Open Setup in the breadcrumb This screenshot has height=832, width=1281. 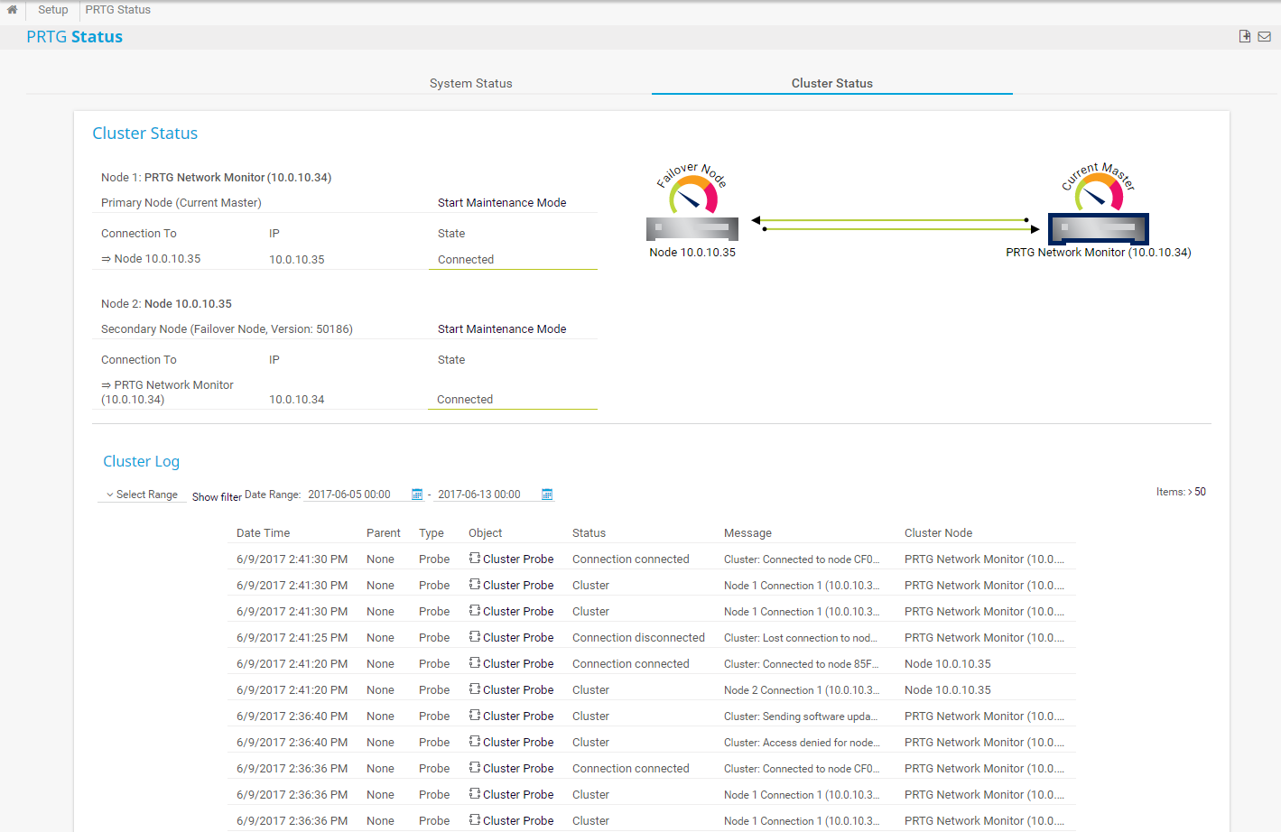pyautogui.click(x=53, y=10)
